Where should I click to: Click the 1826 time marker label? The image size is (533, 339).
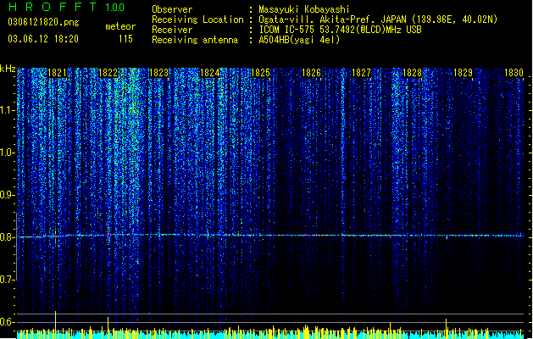[x=311, y=73]
